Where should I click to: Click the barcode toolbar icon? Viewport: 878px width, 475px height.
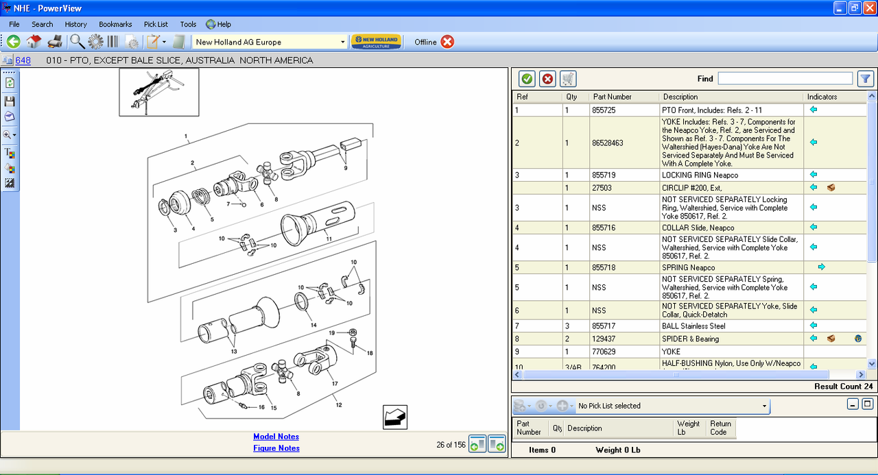click(x=112, y=42)
